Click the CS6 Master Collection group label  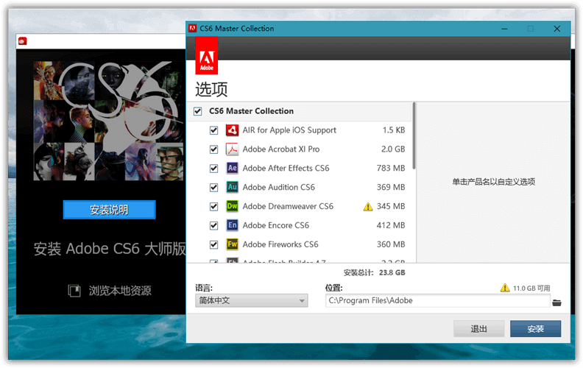(x=251, y=111)
